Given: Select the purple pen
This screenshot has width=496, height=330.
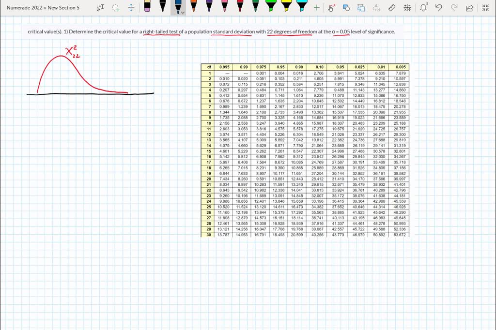Looking at the screenshot, I should click(x=209, y=7).
